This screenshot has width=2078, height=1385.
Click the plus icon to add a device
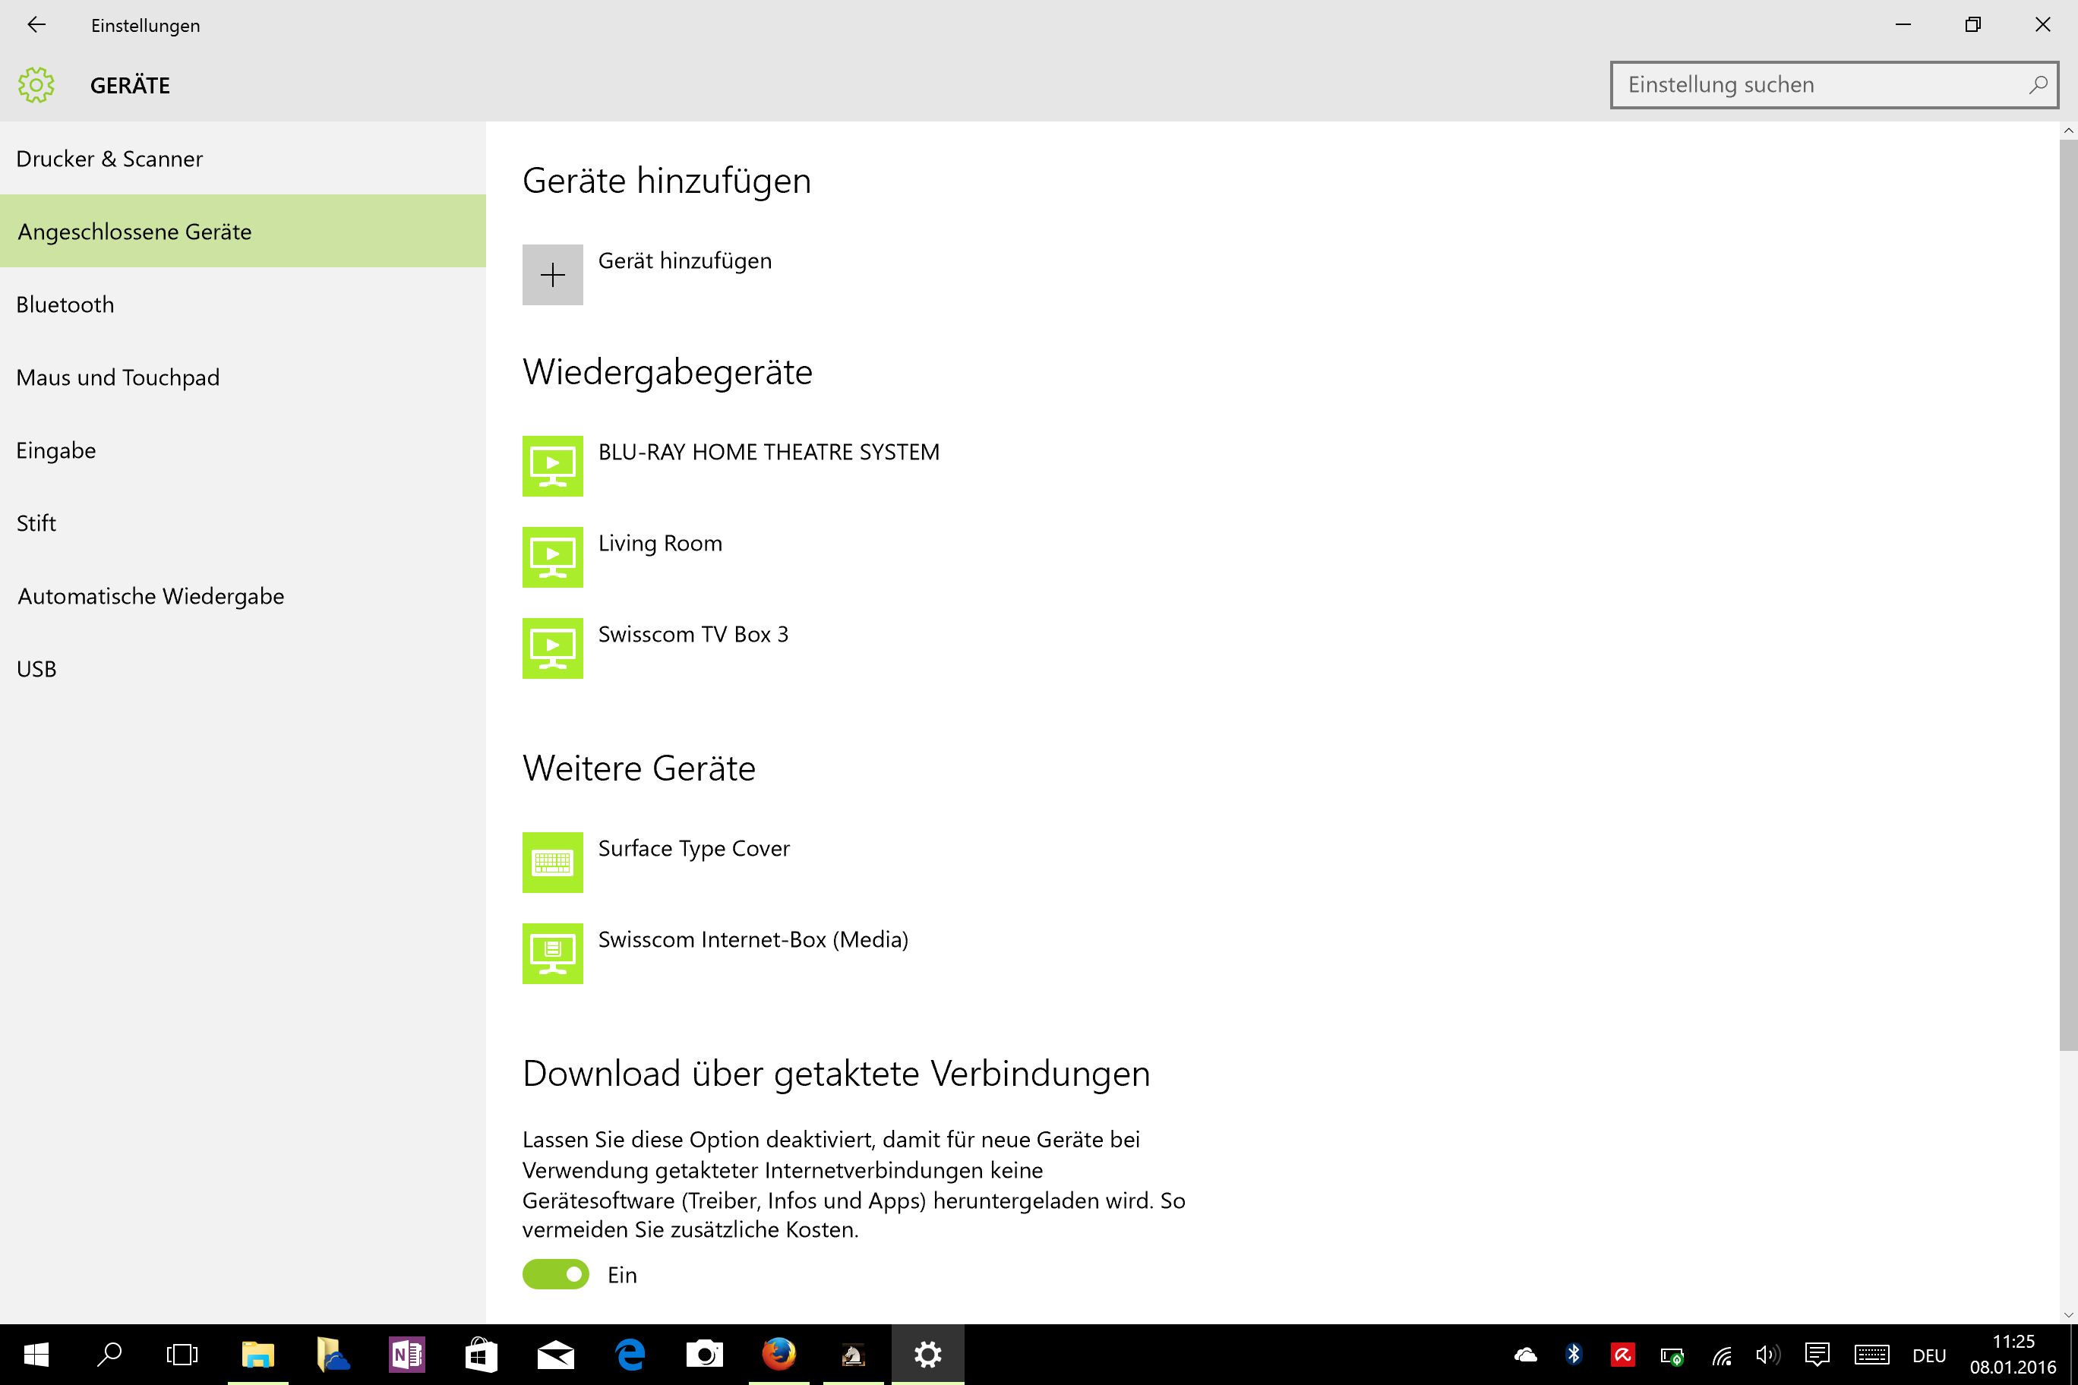[552, 275]
